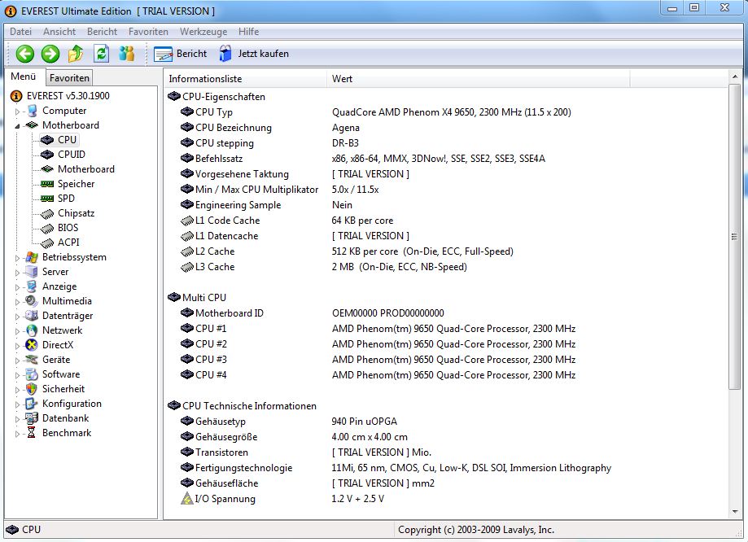Open the Werkzeuge menu

tap(203, 32)
